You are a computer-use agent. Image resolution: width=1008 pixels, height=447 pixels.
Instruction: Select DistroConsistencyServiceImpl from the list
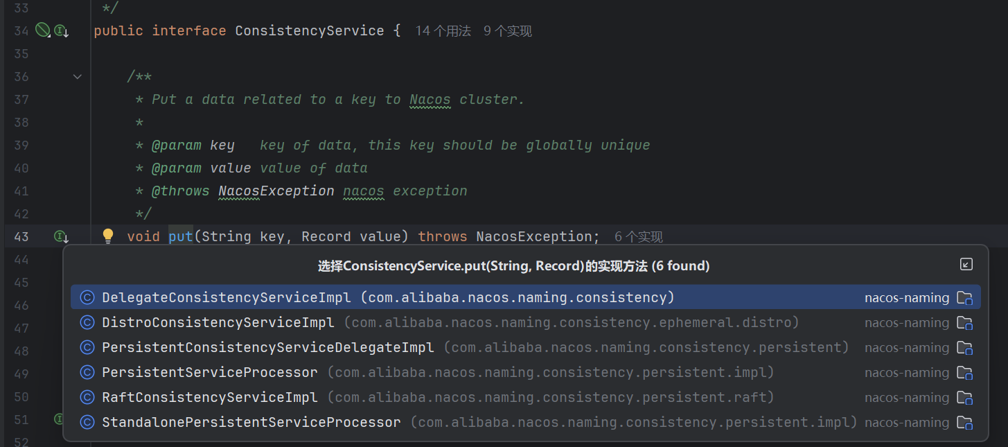(218, 322)
